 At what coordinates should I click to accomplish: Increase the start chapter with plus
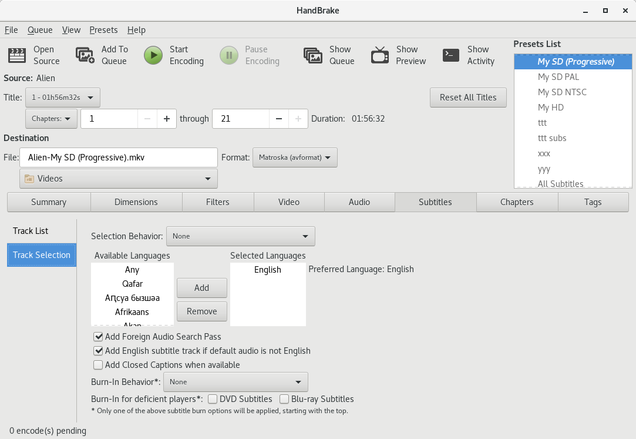coord(167,119)
